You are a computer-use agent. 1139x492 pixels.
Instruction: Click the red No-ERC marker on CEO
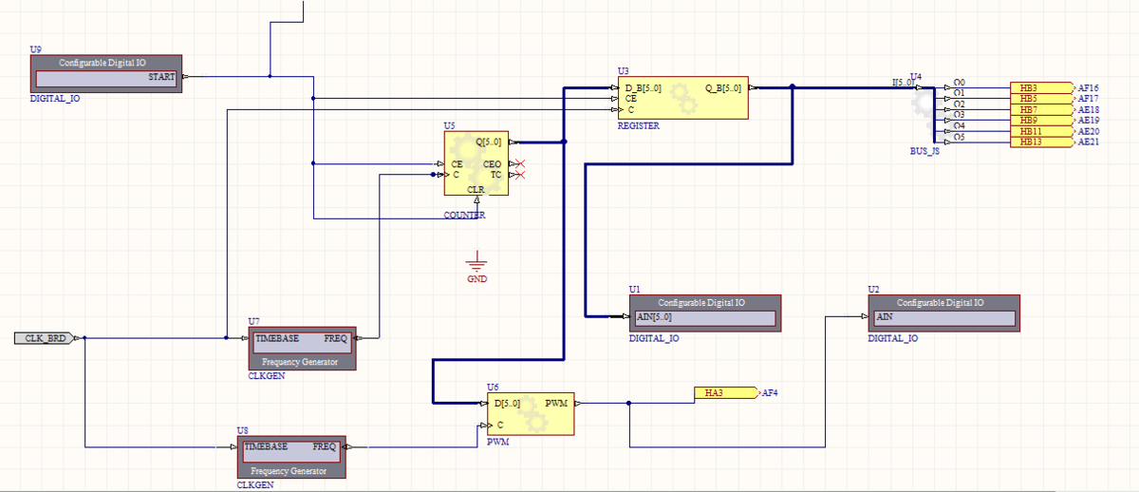[520, 164]
